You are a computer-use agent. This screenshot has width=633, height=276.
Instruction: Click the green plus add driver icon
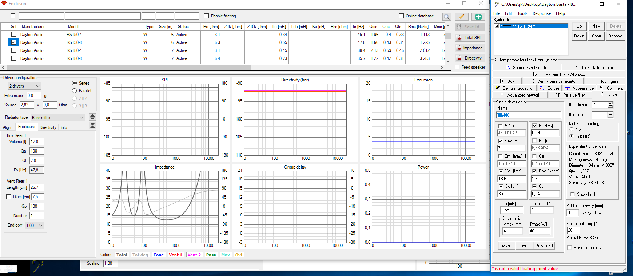(x=478, y=16)
